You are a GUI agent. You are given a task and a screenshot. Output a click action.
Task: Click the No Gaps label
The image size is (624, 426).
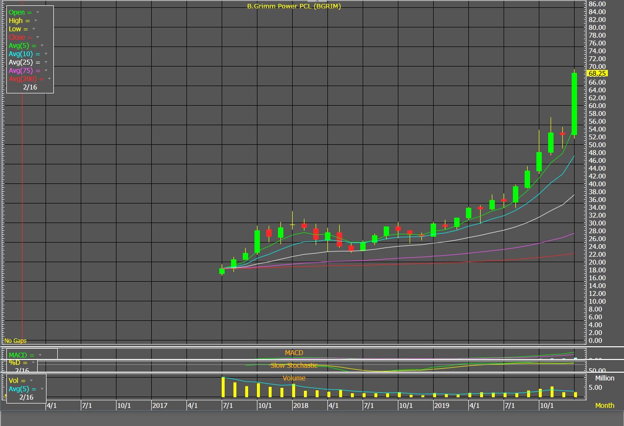[16, 340]
